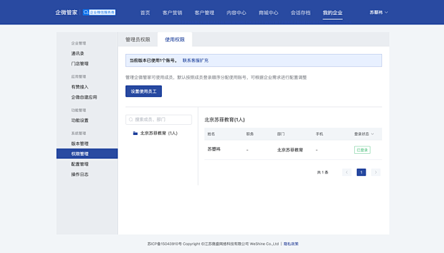Open 会话存档 in the top navigation

(300, 13)
